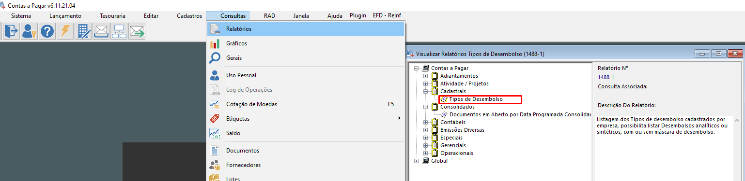
Task: Open the Ajuda menu
Action: click(x=335, y=15)
